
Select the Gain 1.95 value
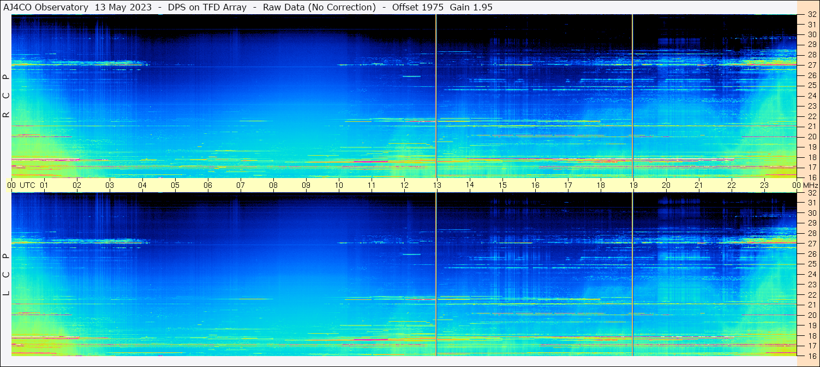coord(471,7)
